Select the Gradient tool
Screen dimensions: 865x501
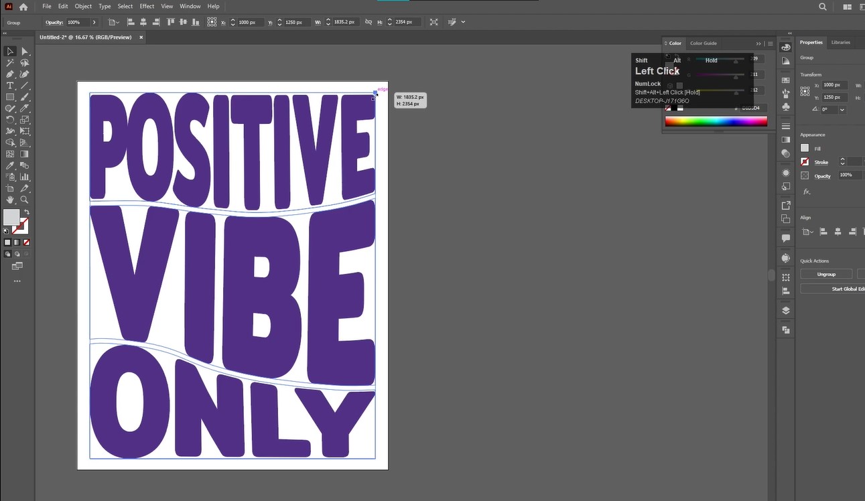click(x=25, y=153)
